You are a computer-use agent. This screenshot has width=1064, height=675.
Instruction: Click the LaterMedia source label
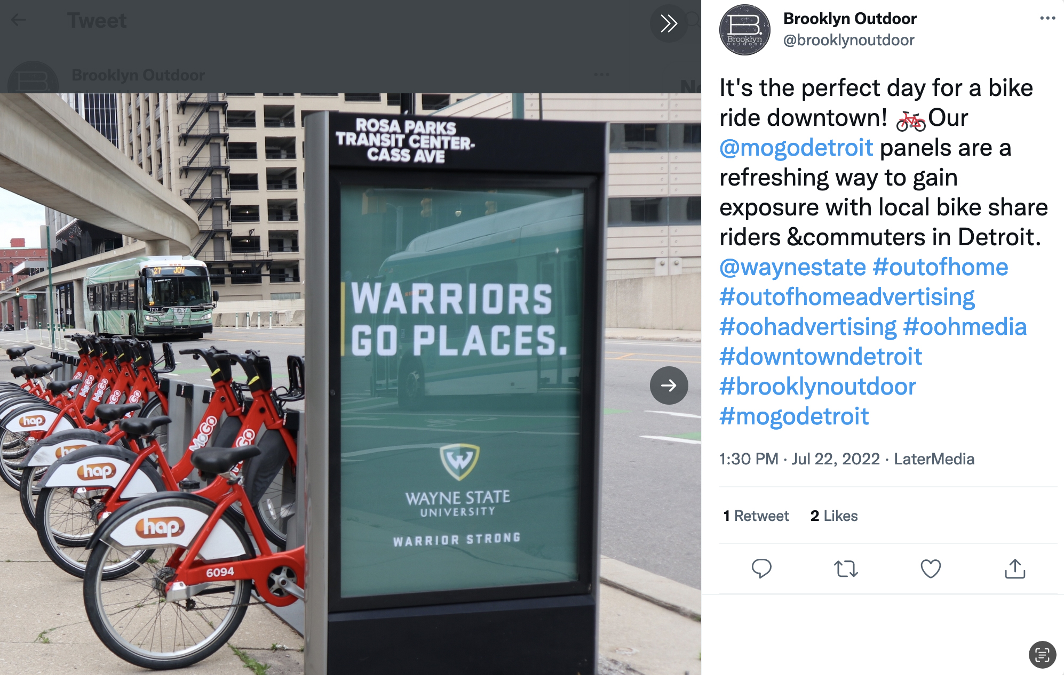click(934, 459)
